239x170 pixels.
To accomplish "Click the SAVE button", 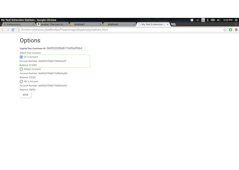I will tap(25, 95).
